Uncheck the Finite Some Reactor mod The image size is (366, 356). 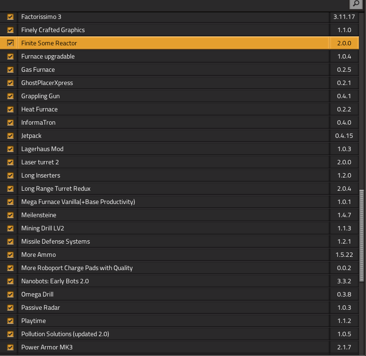coord(10,43)
